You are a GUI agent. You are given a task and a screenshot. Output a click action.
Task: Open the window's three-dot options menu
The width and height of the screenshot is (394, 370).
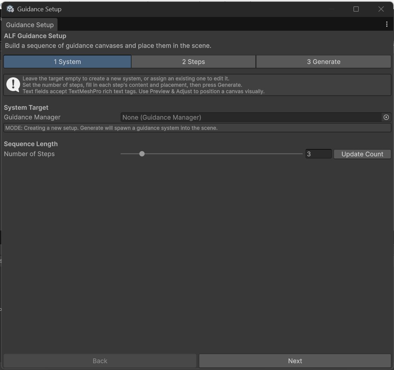pos(387,24)
